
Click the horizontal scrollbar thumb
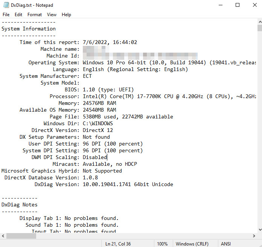pyautogui.click(x=21, y=236)
